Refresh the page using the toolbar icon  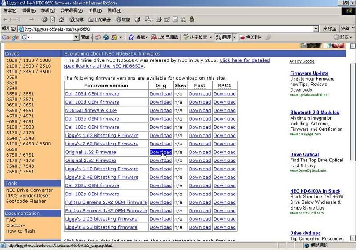[x=53, y=20]
